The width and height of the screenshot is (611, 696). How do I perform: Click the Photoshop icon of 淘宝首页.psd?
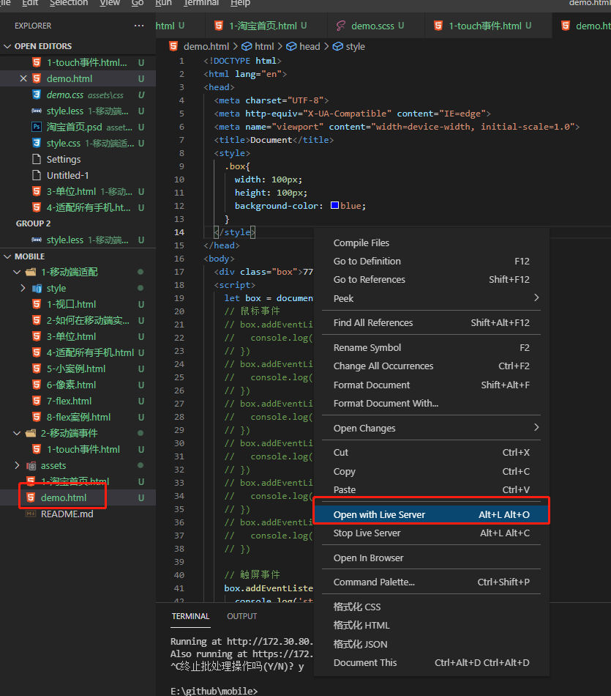pos(37,127)
